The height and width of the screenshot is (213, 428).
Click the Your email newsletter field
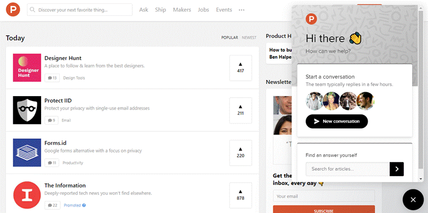[324, 196]
